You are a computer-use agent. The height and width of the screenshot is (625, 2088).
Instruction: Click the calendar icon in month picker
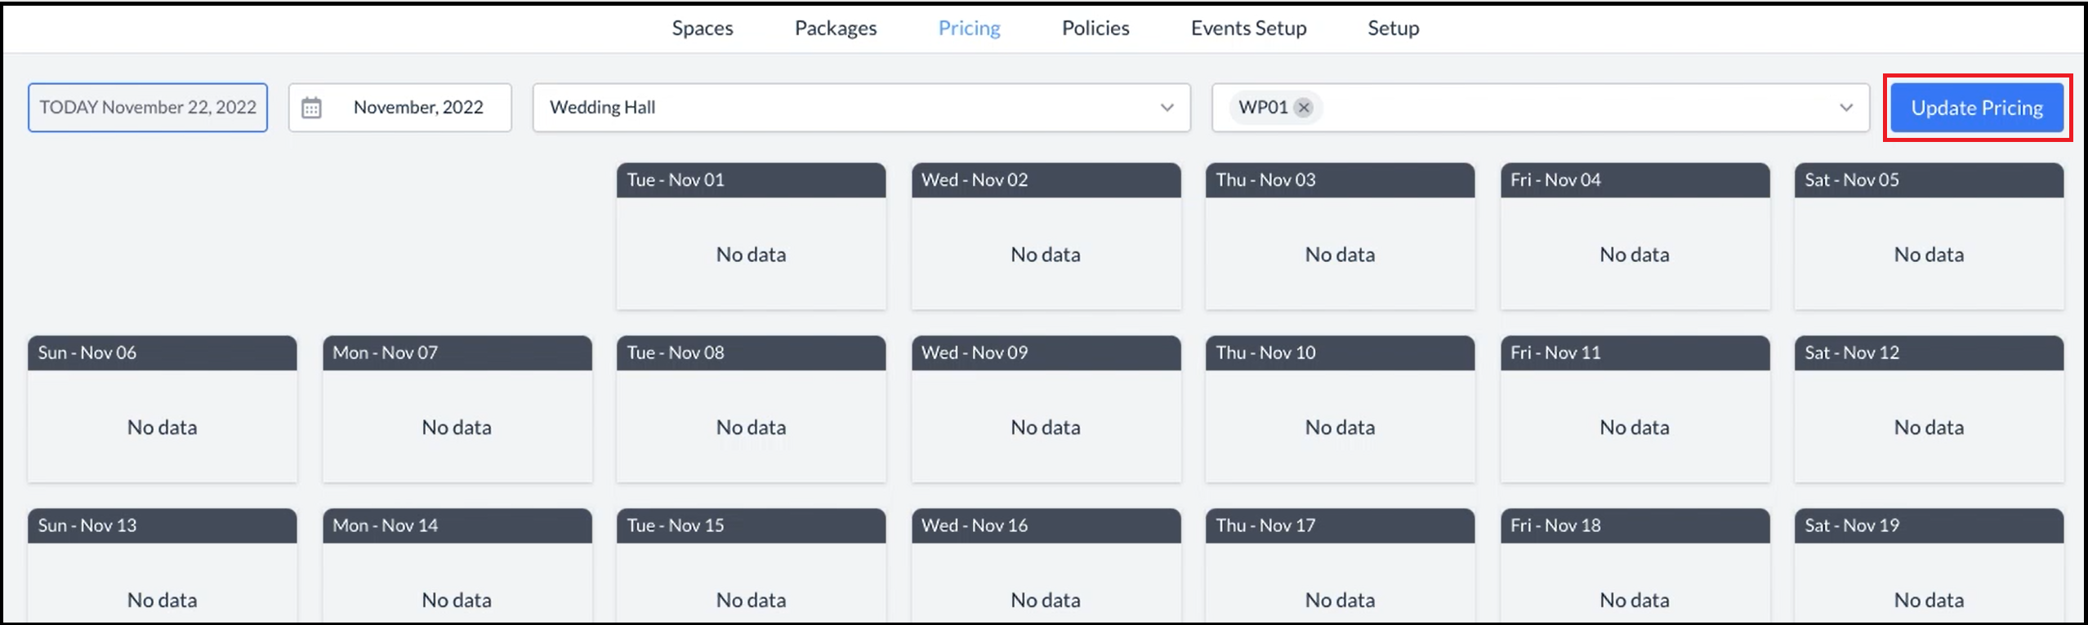point(311,108)
